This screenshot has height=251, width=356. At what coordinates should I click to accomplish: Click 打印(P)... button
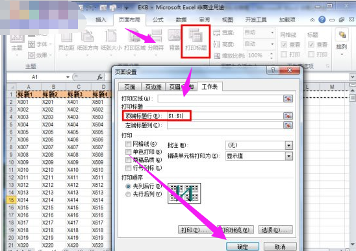(195, 230)
